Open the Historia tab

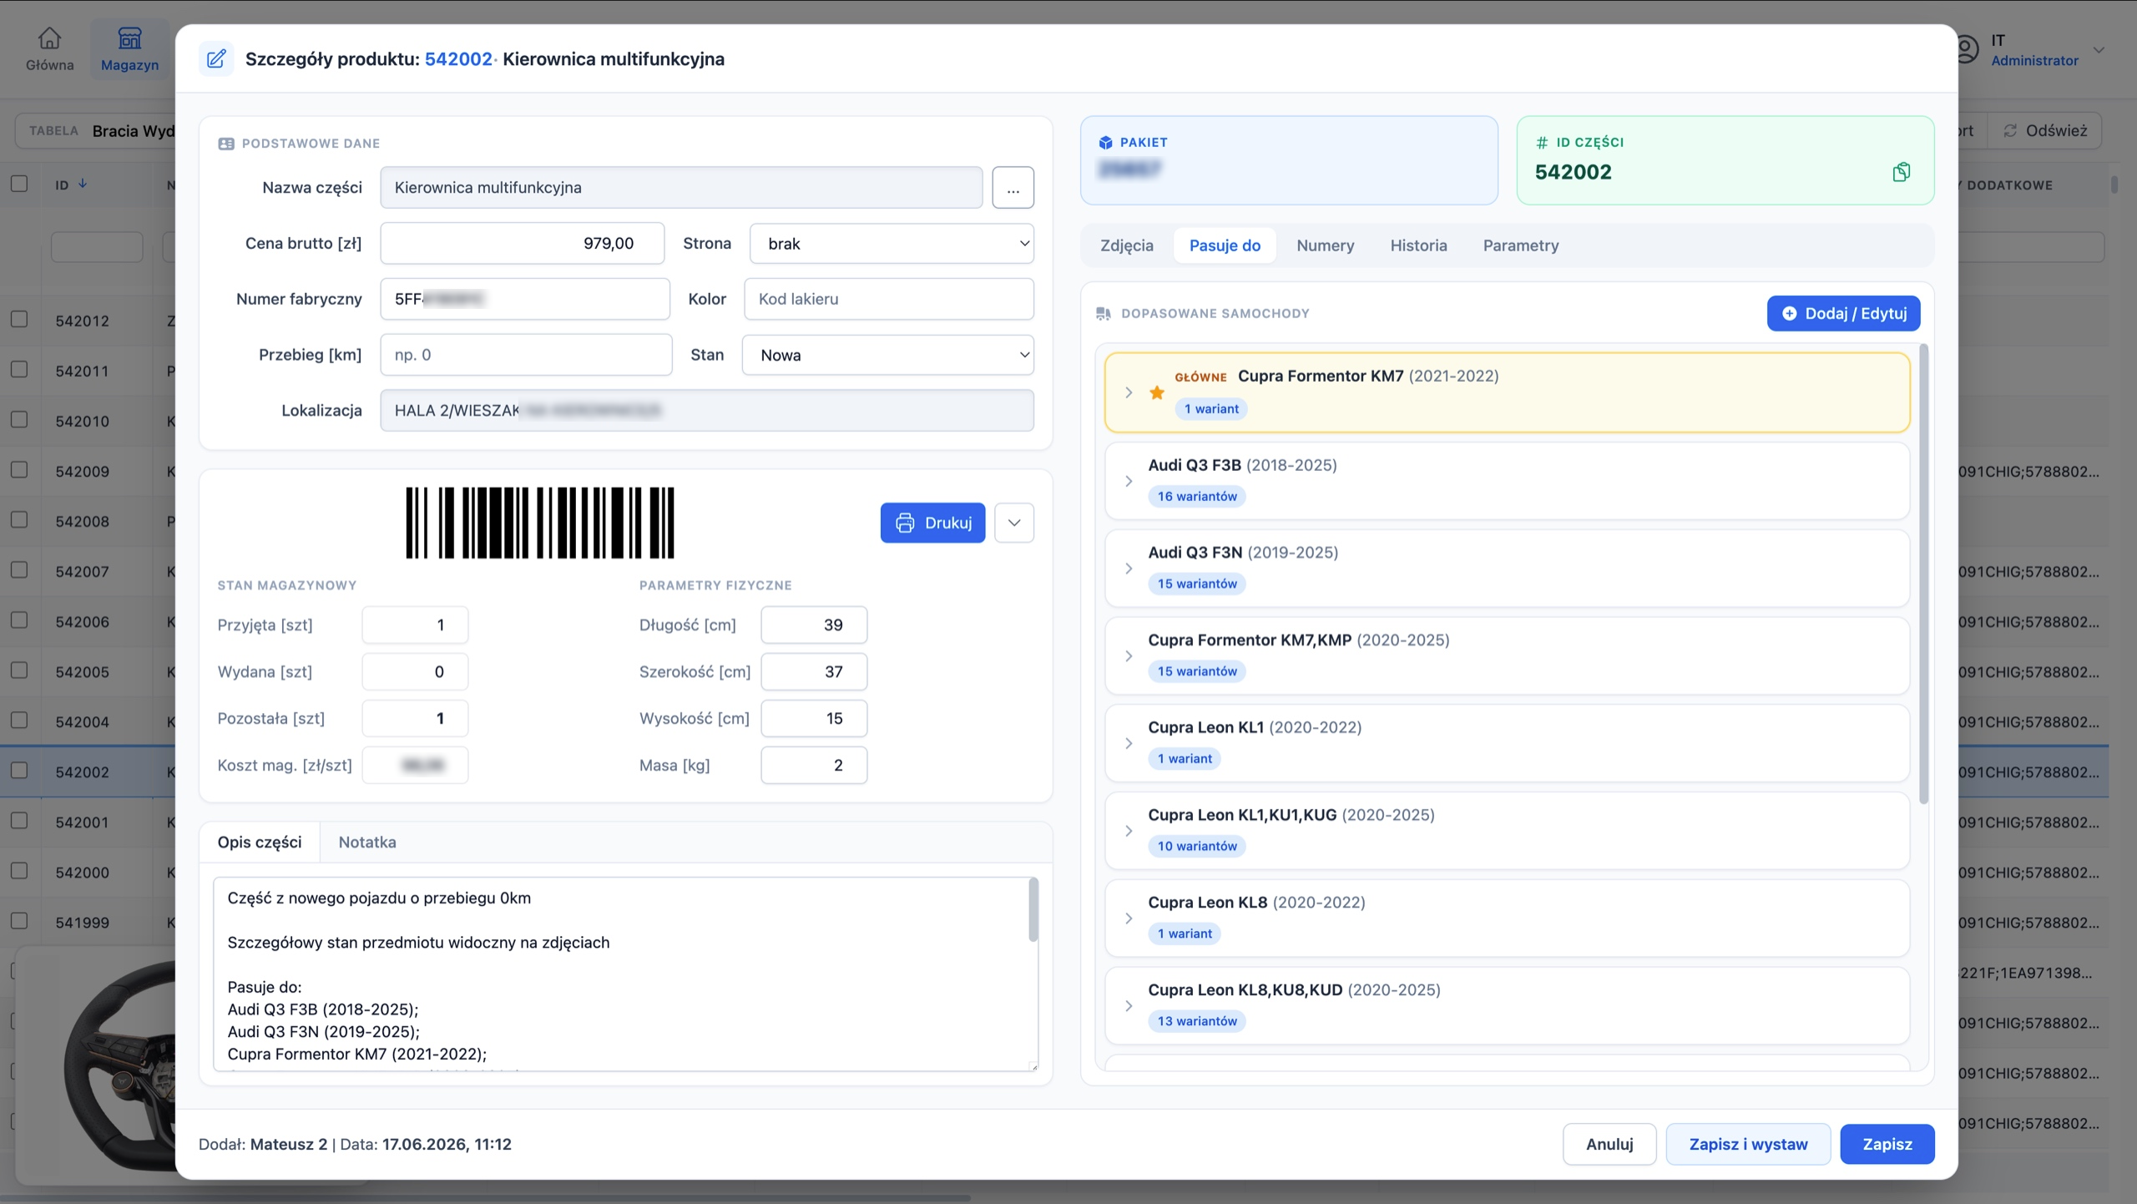tap(1418, 245)
